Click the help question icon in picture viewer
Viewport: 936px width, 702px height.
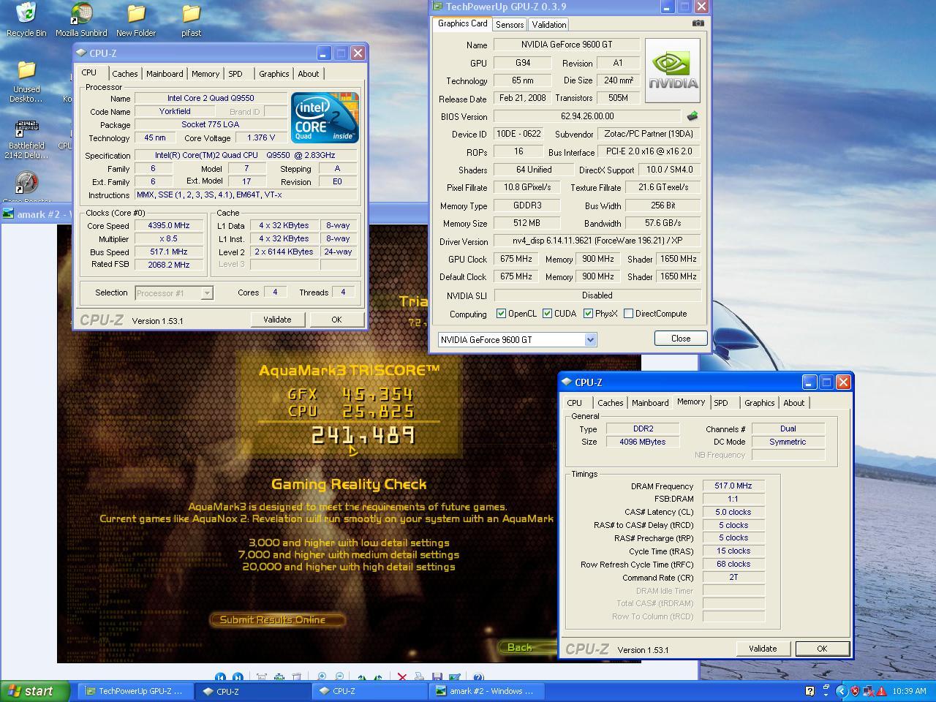(x=478, y=677)
